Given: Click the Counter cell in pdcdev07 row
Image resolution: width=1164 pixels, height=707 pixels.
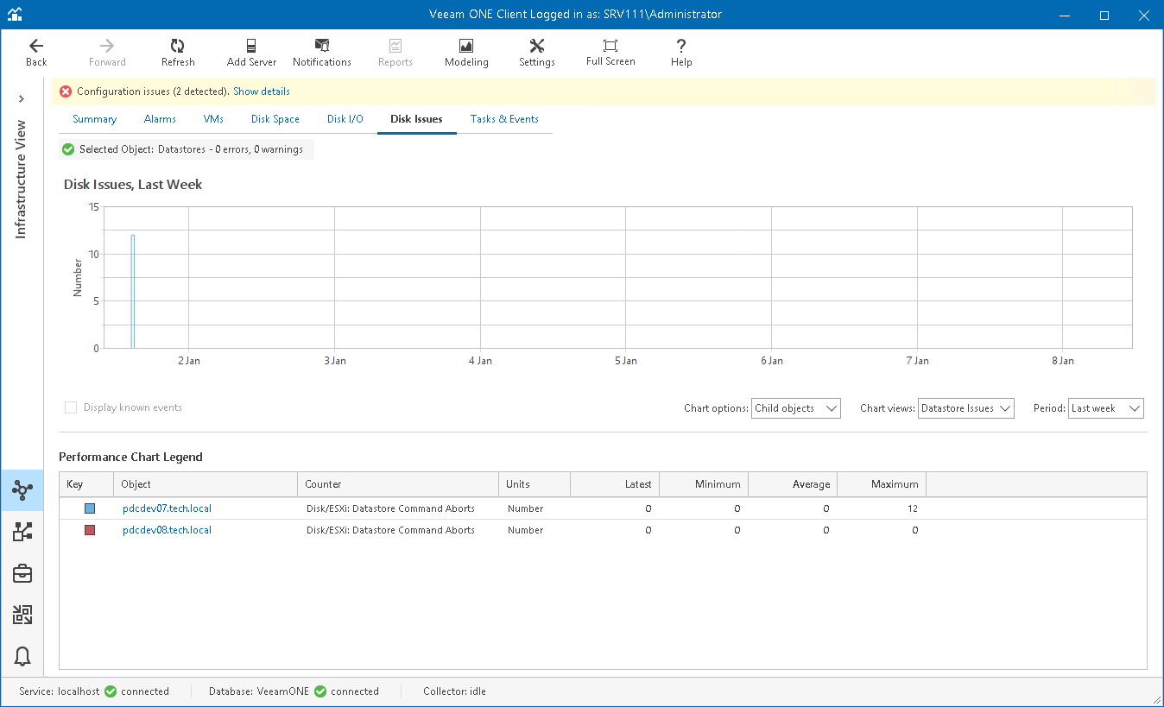Looking at the screenshot, I should [x=390, y=508].
